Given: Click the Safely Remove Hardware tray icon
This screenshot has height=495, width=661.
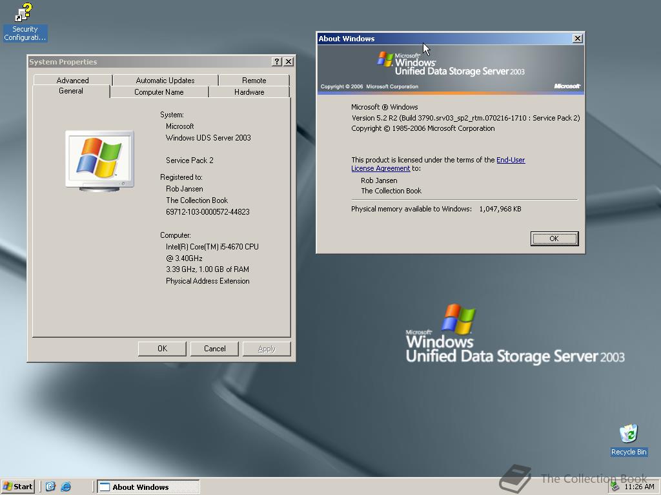Looking at the screenshot, I should pos(616,488).
